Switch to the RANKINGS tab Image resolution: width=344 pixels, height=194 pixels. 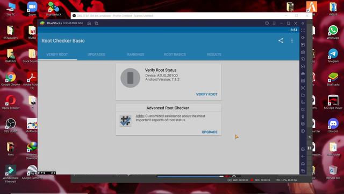[x=135, y=54]
